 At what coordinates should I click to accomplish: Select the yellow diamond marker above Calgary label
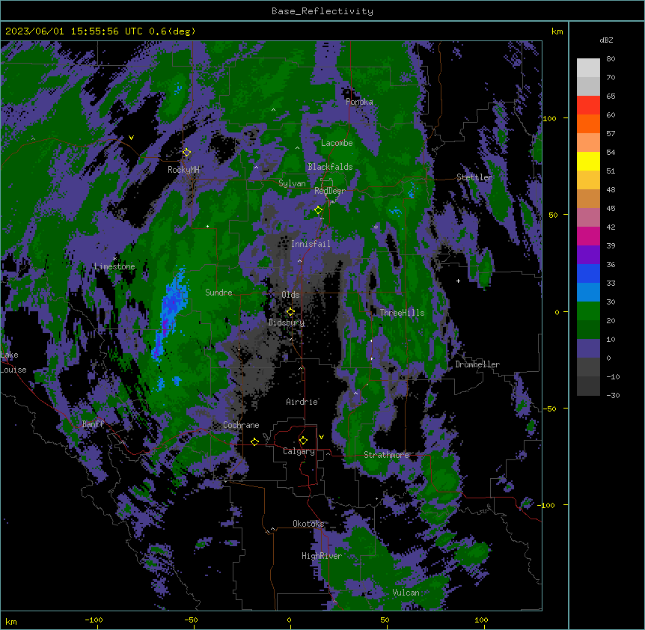point(303,441)
